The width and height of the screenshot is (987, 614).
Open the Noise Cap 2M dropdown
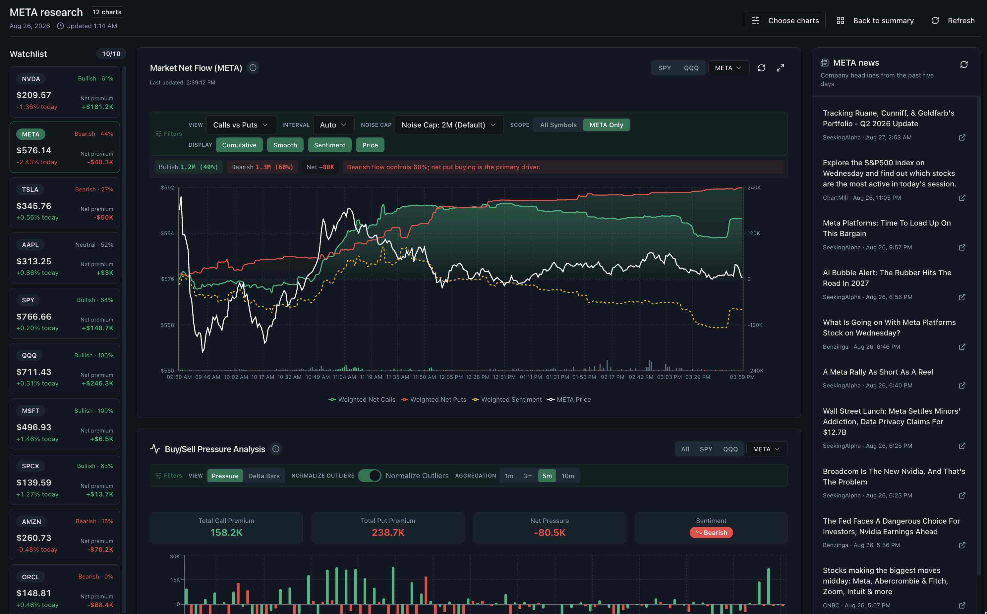pyautogui.click(x=449, y=125)
